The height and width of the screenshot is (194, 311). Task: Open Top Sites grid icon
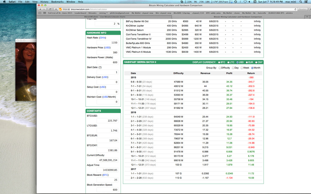click(x=44, y=13)
